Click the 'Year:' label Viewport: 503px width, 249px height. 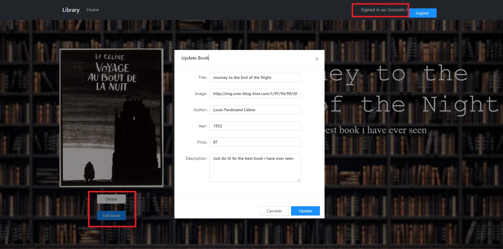tap(203, 126)
